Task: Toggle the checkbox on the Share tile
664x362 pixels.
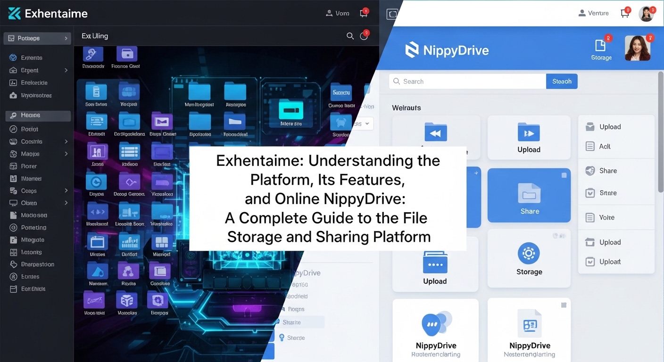Action: 564,175
